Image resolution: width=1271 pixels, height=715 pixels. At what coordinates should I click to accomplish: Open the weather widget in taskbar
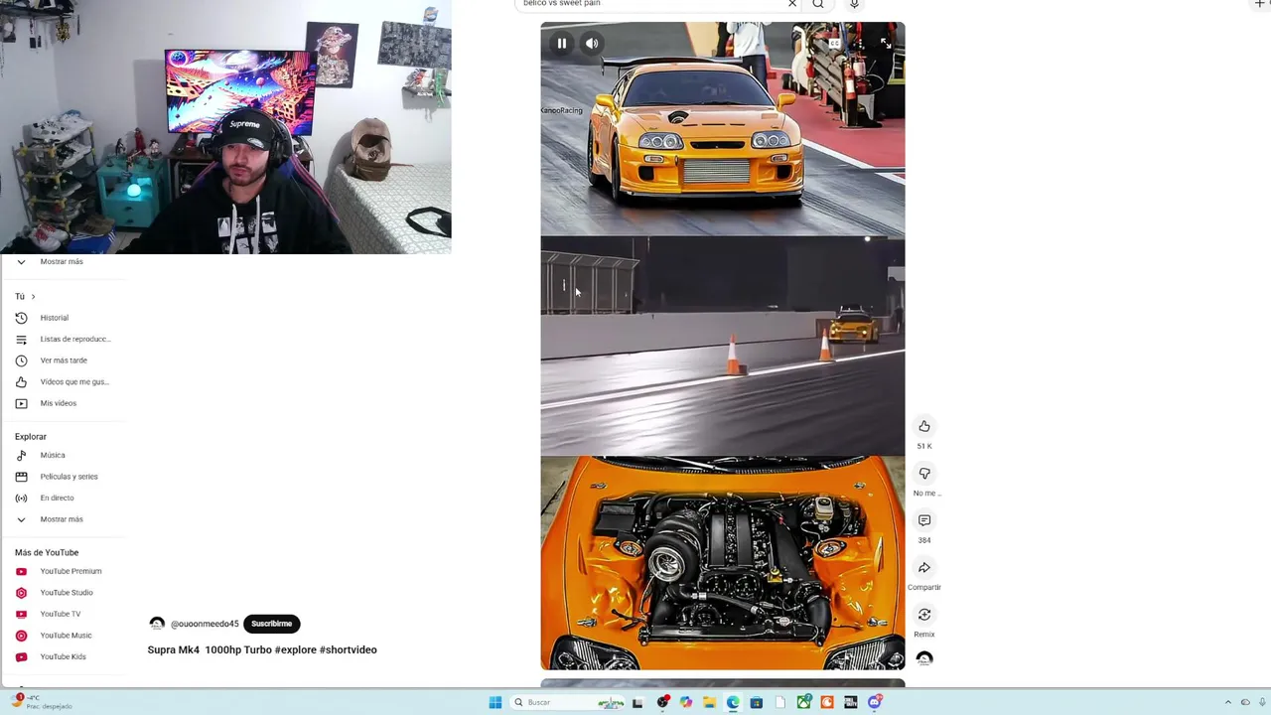click(x=40, y=701)
